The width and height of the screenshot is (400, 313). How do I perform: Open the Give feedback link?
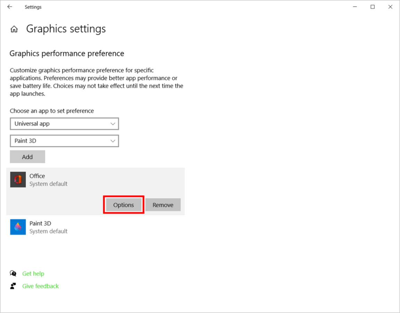point(40,286)
